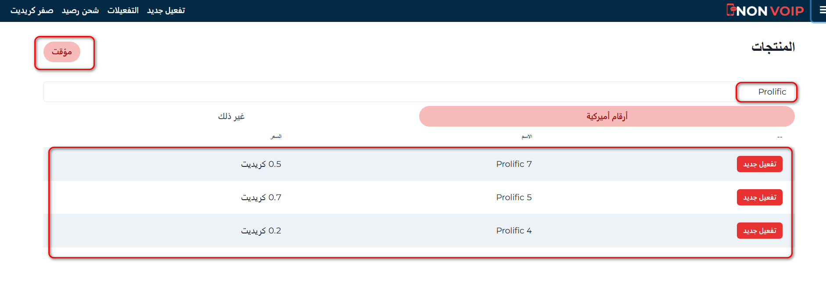Click the الاسم column header

(527, 137)
